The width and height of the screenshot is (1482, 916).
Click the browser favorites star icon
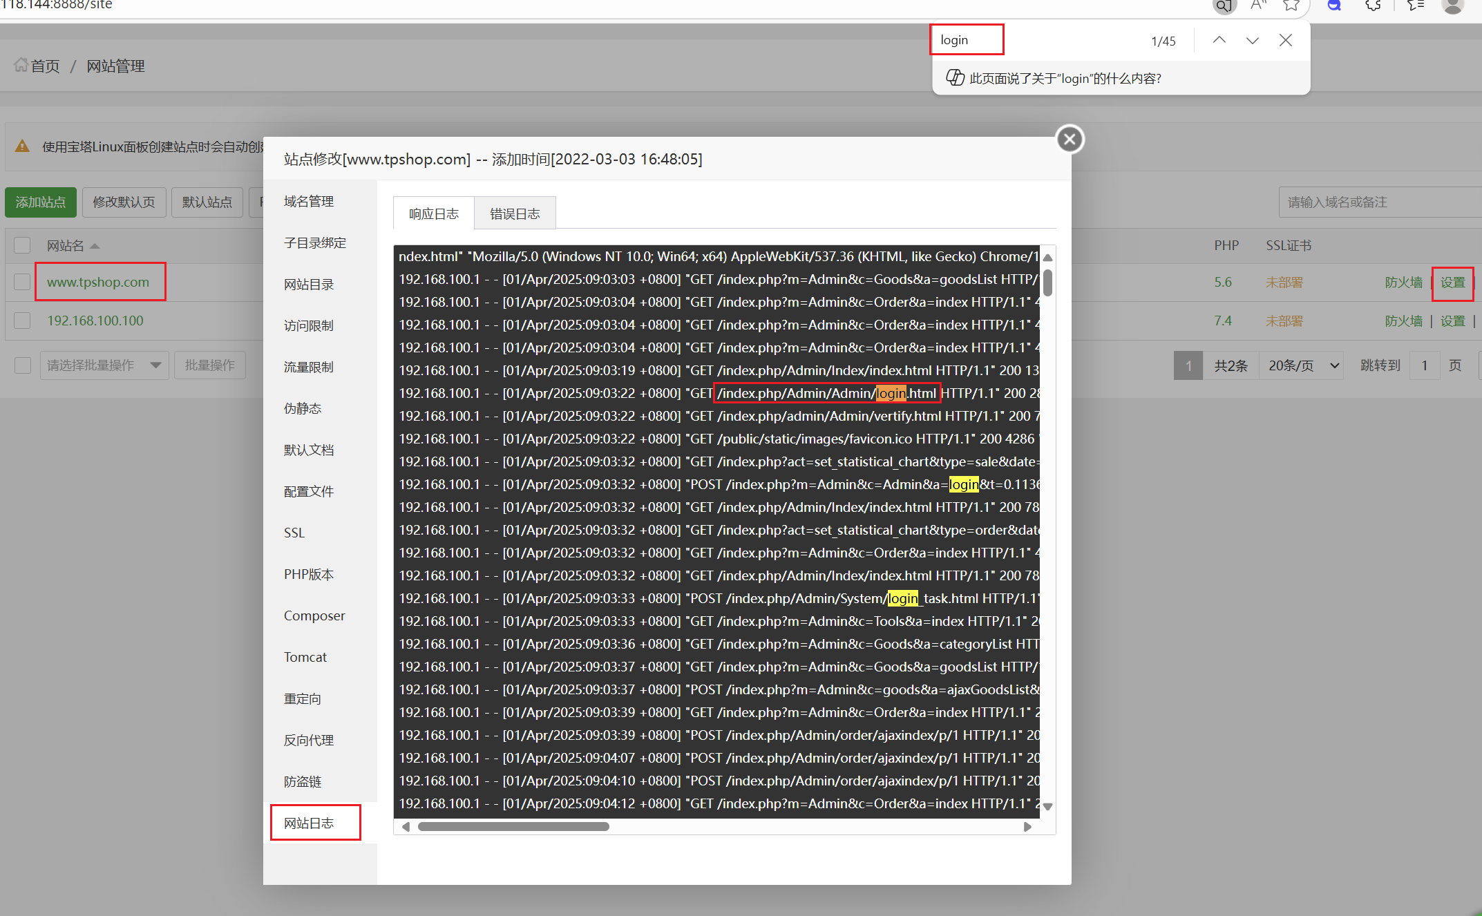[1291, 6]
